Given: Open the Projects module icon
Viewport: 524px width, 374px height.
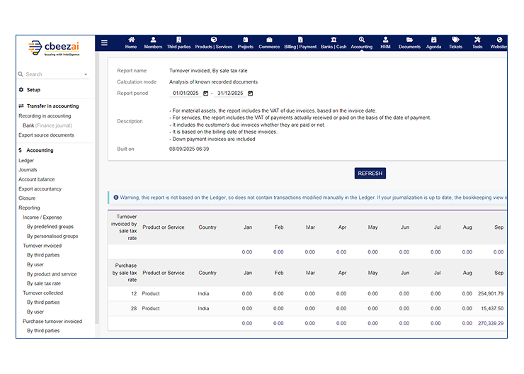Looking at the screenshot, I should [245, 43].
